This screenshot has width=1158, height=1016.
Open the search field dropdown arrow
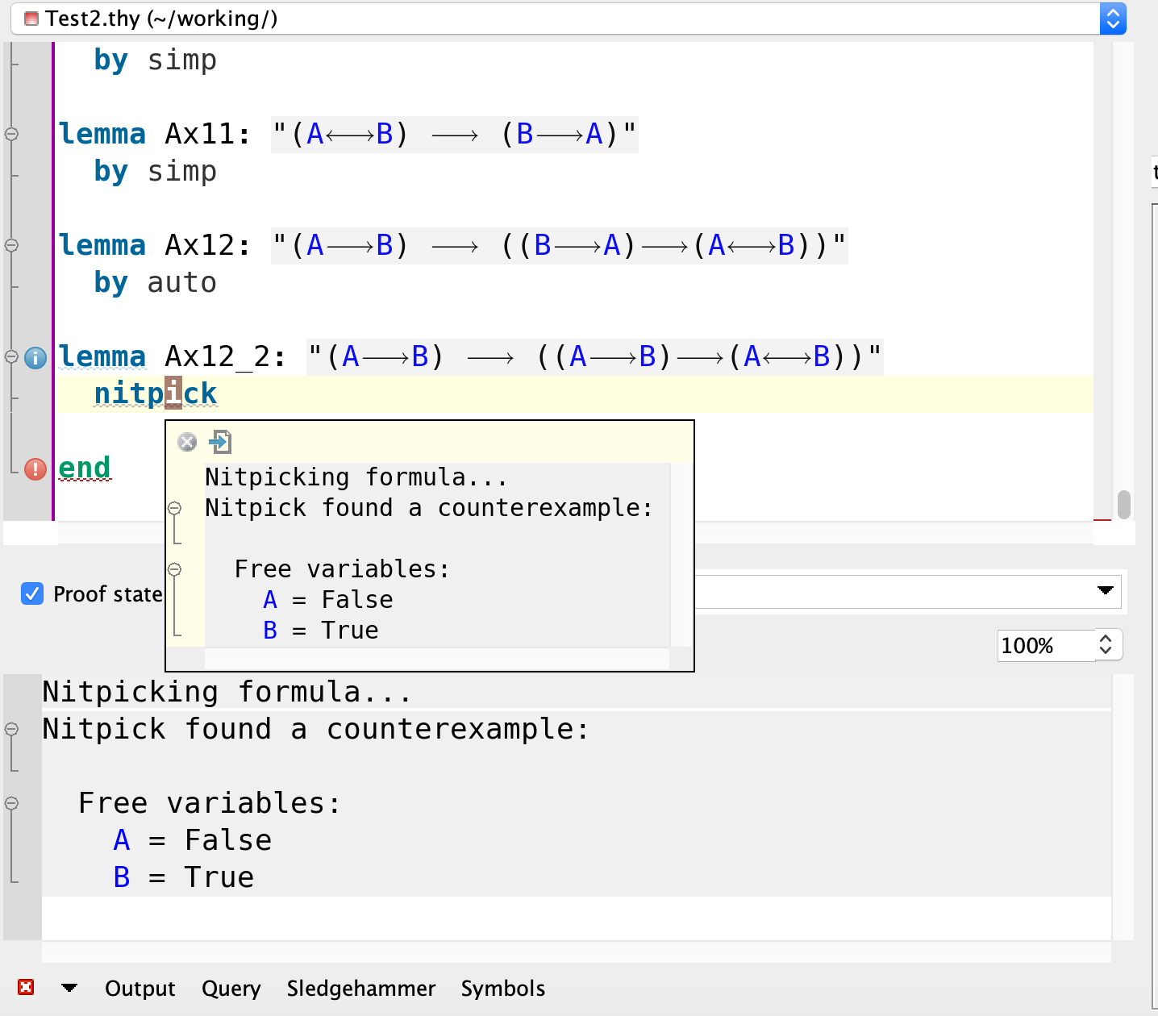pos(1106,591)
